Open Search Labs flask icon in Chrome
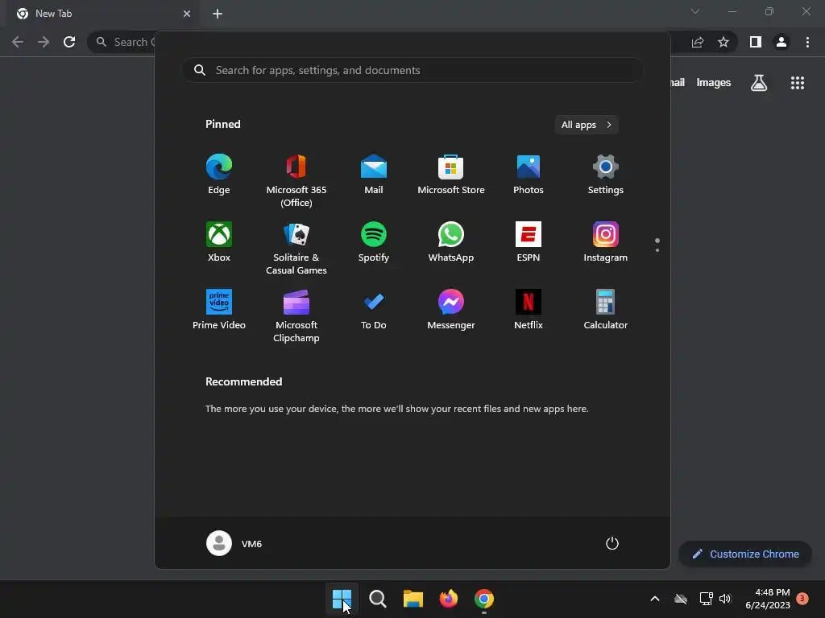 (759, 83)
